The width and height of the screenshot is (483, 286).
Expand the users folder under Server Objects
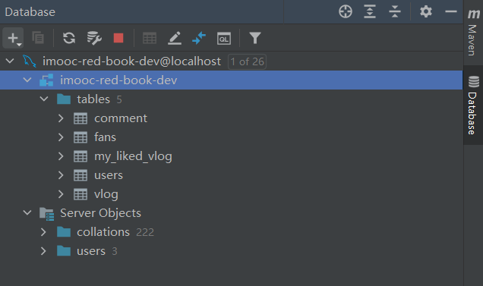click(43, 251)
